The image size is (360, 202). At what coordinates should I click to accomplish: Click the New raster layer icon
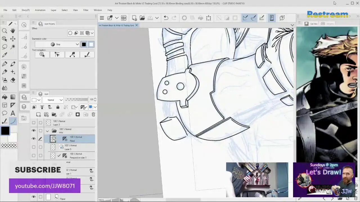(39, 114)
